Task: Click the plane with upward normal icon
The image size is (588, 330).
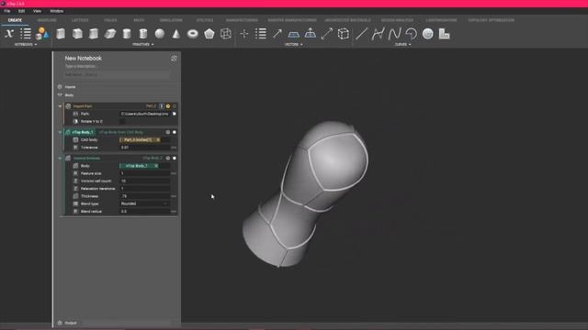Action: point(311,33)
